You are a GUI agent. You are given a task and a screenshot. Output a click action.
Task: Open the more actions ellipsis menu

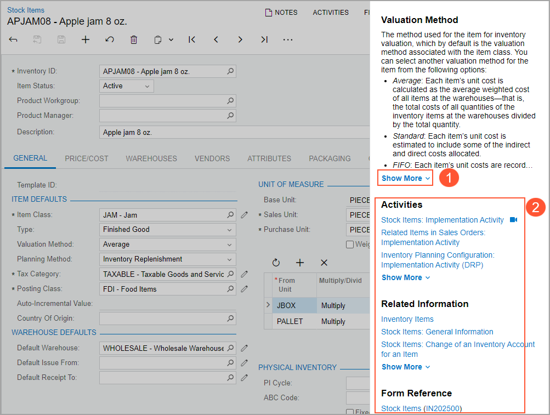point(288,39)
